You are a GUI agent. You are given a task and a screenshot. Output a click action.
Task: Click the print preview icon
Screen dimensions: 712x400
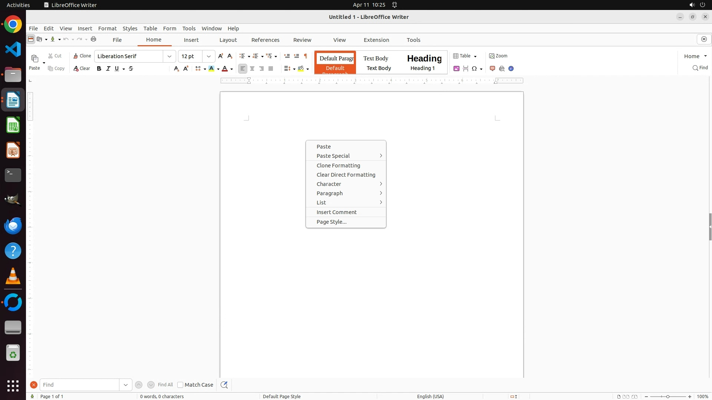tap(502, 69)
